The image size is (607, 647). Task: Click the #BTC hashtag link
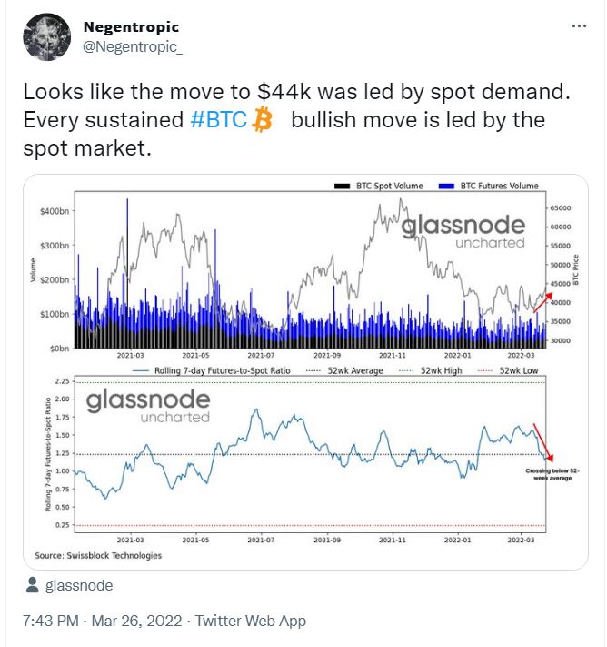[x=218, y=120]
